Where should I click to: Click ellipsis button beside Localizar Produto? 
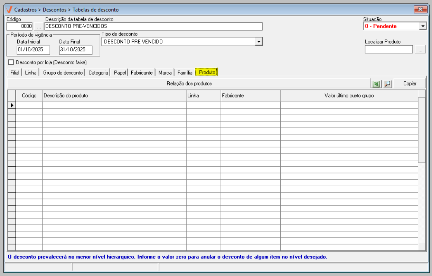[420, 50]
